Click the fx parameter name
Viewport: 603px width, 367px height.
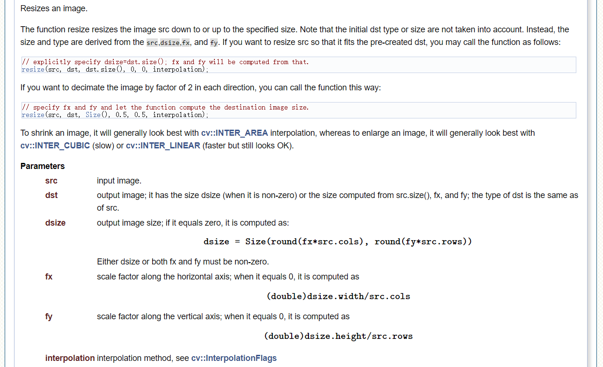point(49,277)
